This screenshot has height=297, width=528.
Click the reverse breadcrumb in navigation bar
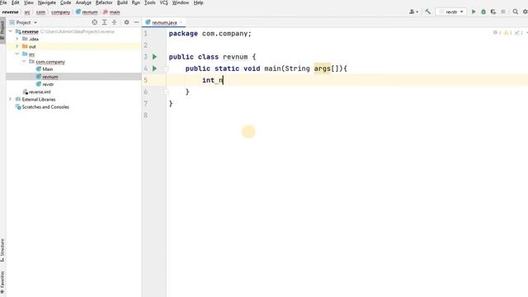tap(11, 12)
